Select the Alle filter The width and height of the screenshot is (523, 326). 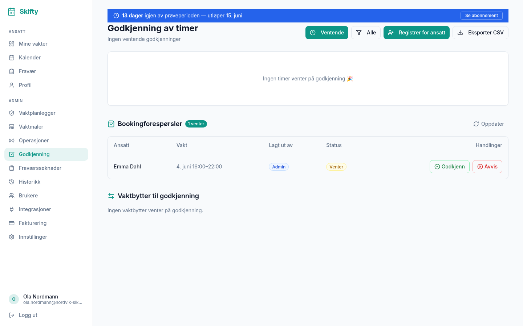366,33
